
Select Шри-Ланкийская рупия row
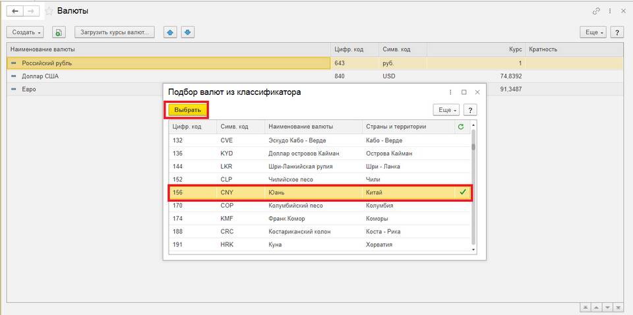click(x=320, y=167)
